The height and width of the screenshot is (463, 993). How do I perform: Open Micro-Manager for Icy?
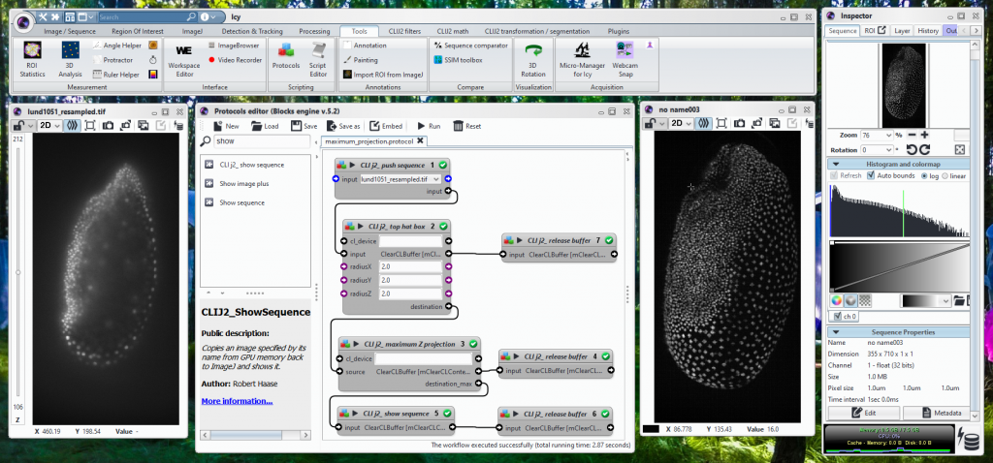pos(584,56)
